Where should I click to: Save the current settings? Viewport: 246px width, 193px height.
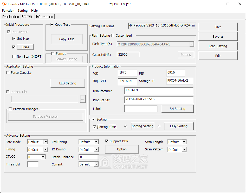218,27
